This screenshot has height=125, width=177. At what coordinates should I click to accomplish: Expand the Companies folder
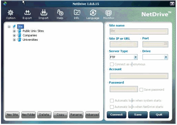point(14,35)
